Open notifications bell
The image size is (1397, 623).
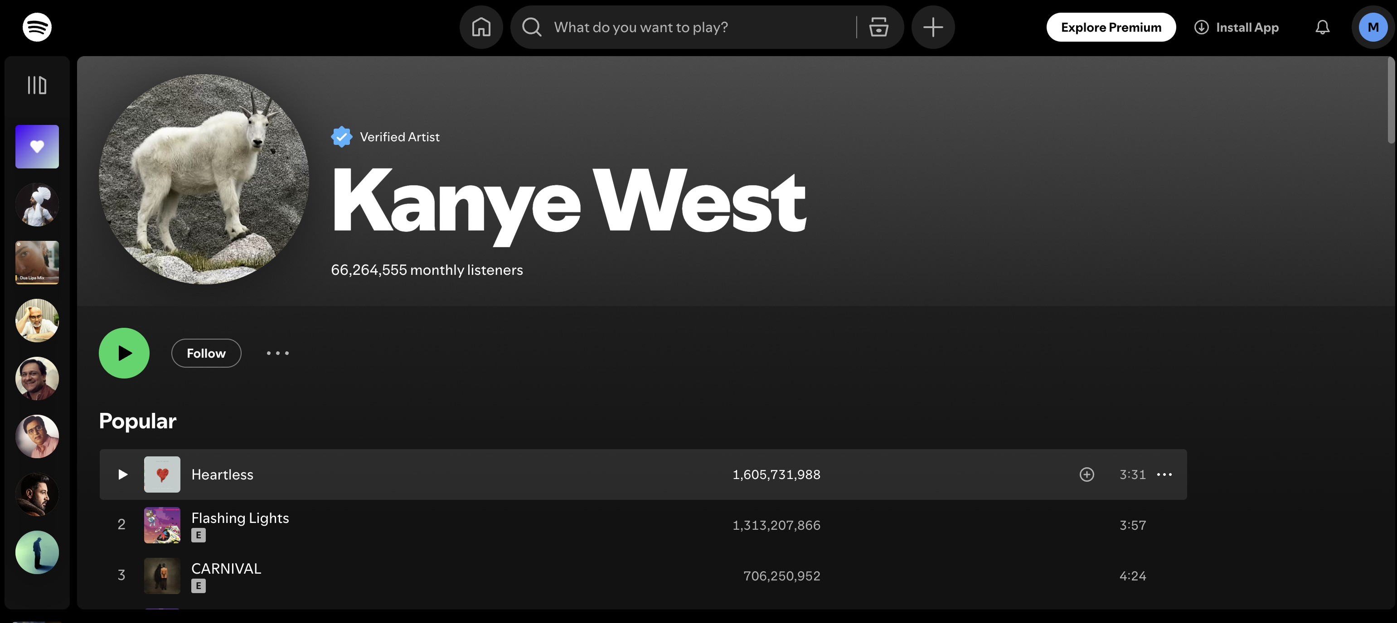1323,27
